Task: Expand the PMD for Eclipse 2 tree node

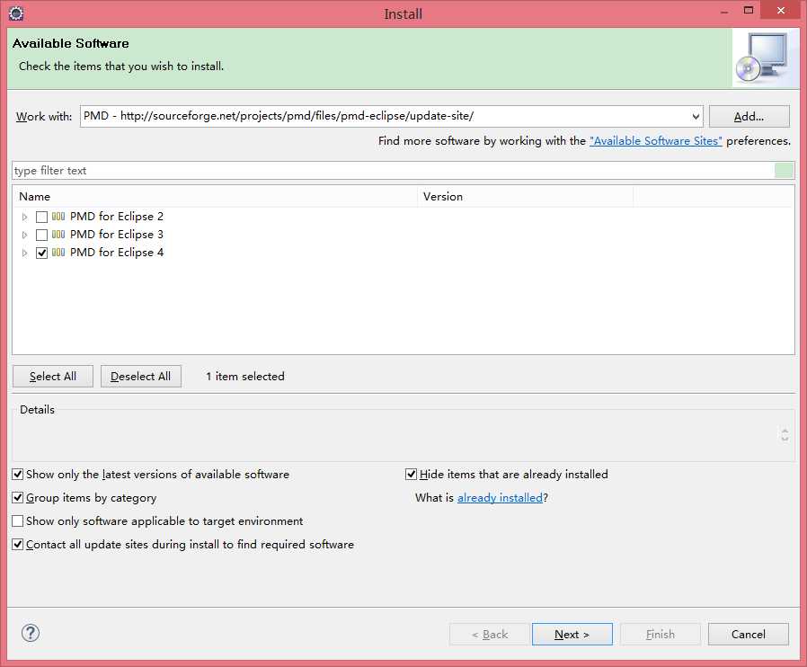Action: [x=24, y=217]
